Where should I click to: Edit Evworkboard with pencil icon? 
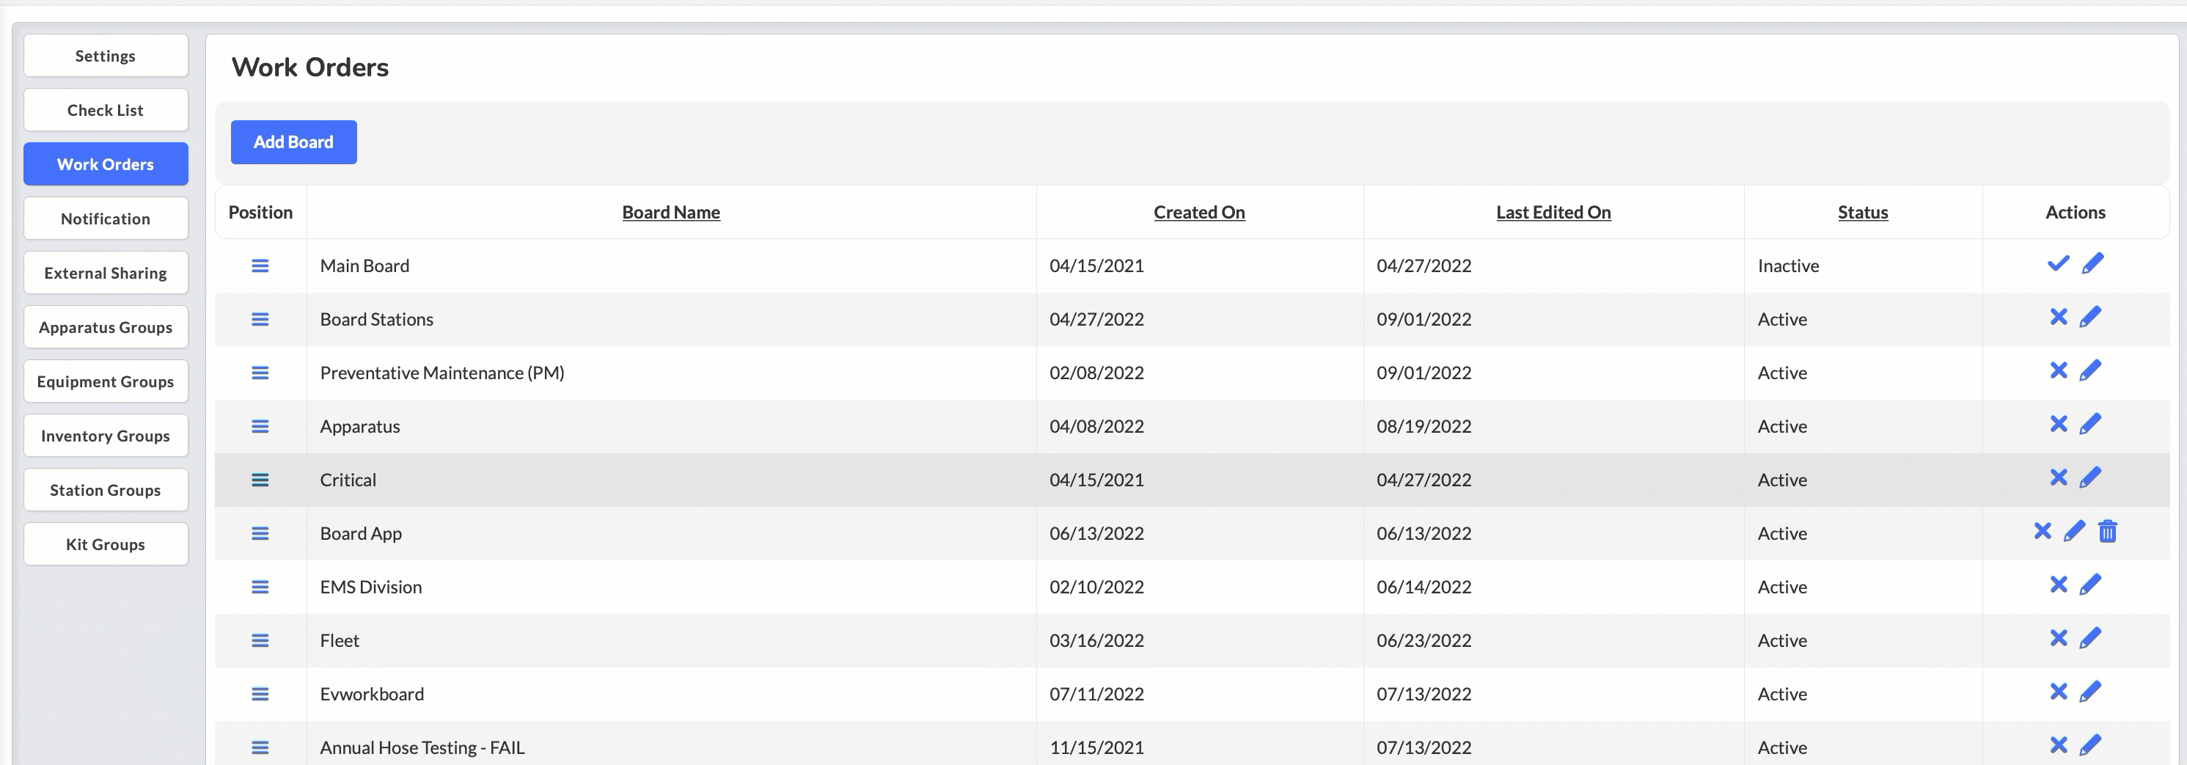click(2090, 691)
